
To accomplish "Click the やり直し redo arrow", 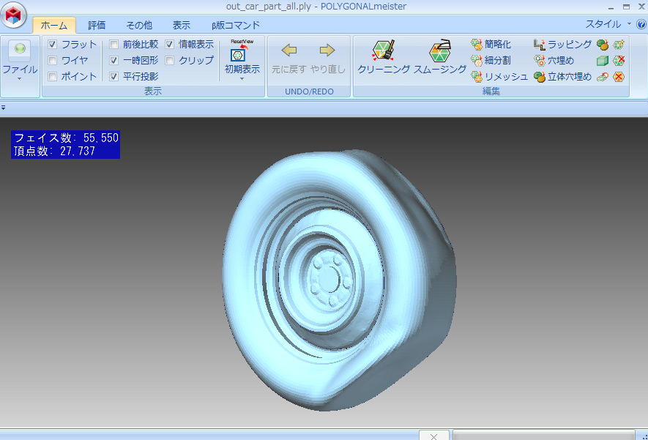I will [327, 50].
